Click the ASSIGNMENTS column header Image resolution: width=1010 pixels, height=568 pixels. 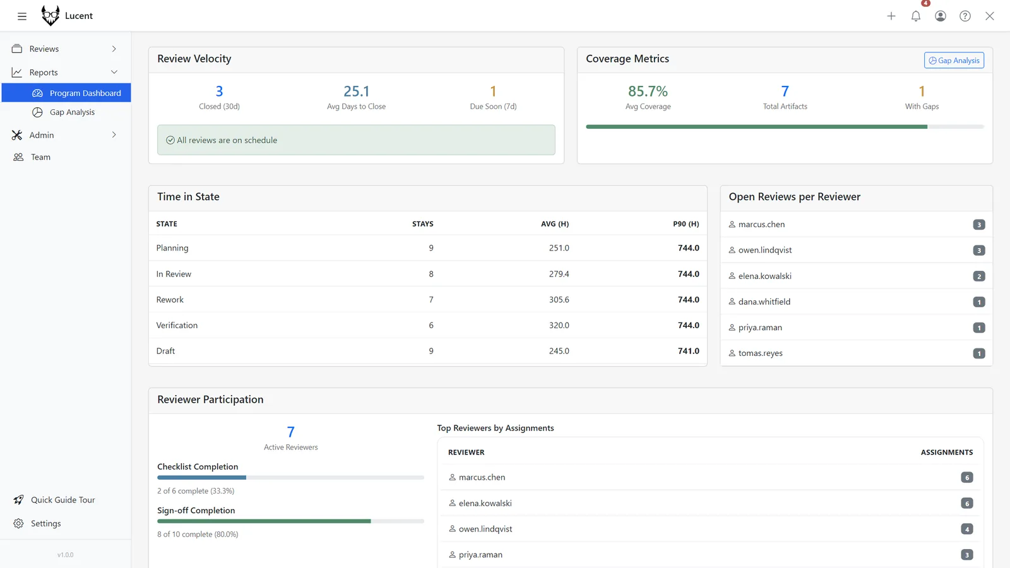[946, 453]
